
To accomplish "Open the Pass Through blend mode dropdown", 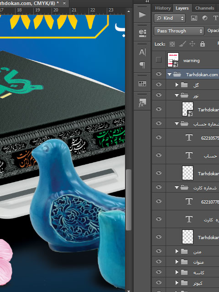I will pyautogui.click(x=179, y=31).
